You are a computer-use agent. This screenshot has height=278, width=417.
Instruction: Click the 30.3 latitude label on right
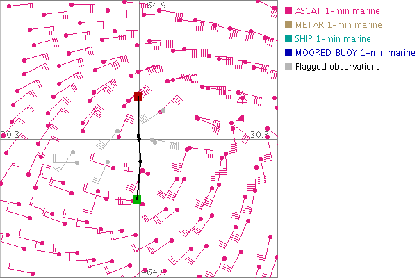click(261, 134)
